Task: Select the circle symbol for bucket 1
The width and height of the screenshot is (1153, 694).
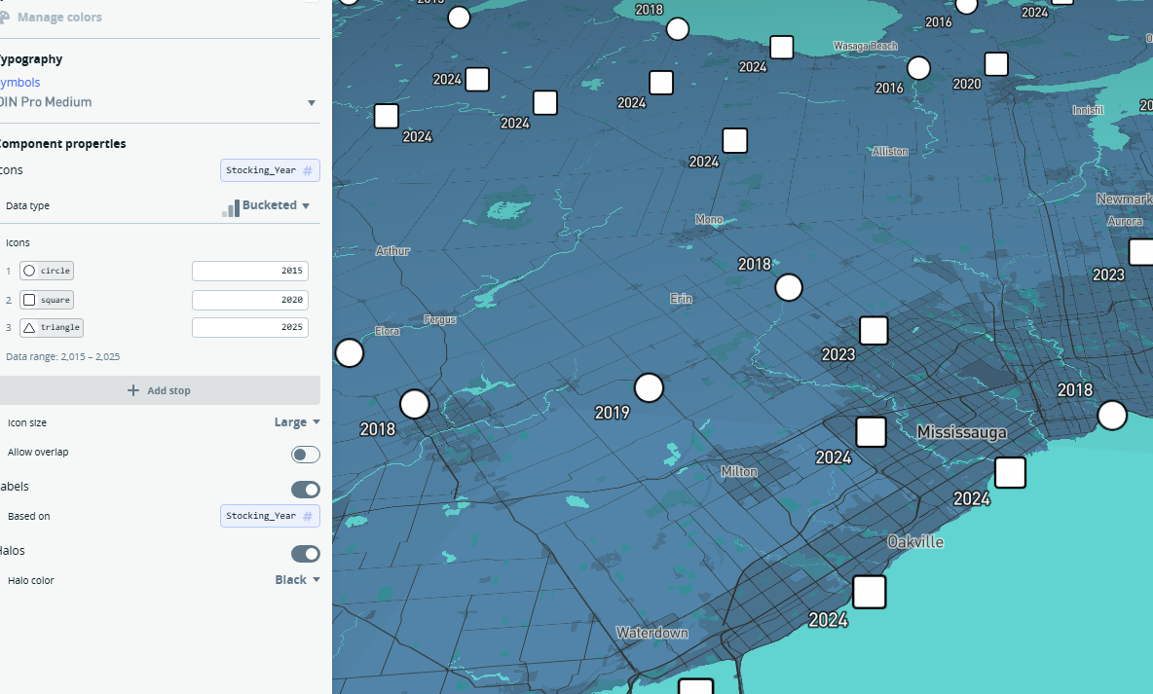Action: tap(46, 271)
